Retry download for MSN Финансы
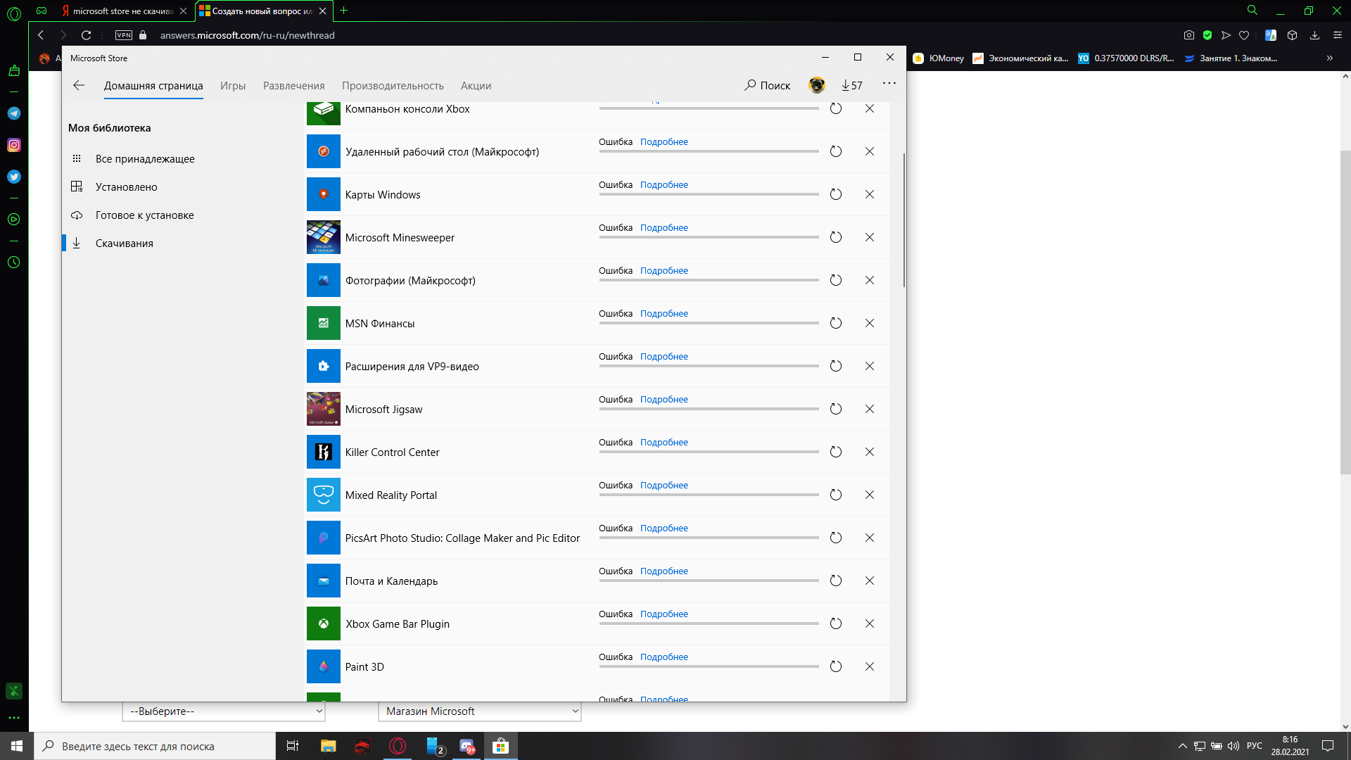The height and width of the screenshot is (760, 1351). tap(835, 323)
